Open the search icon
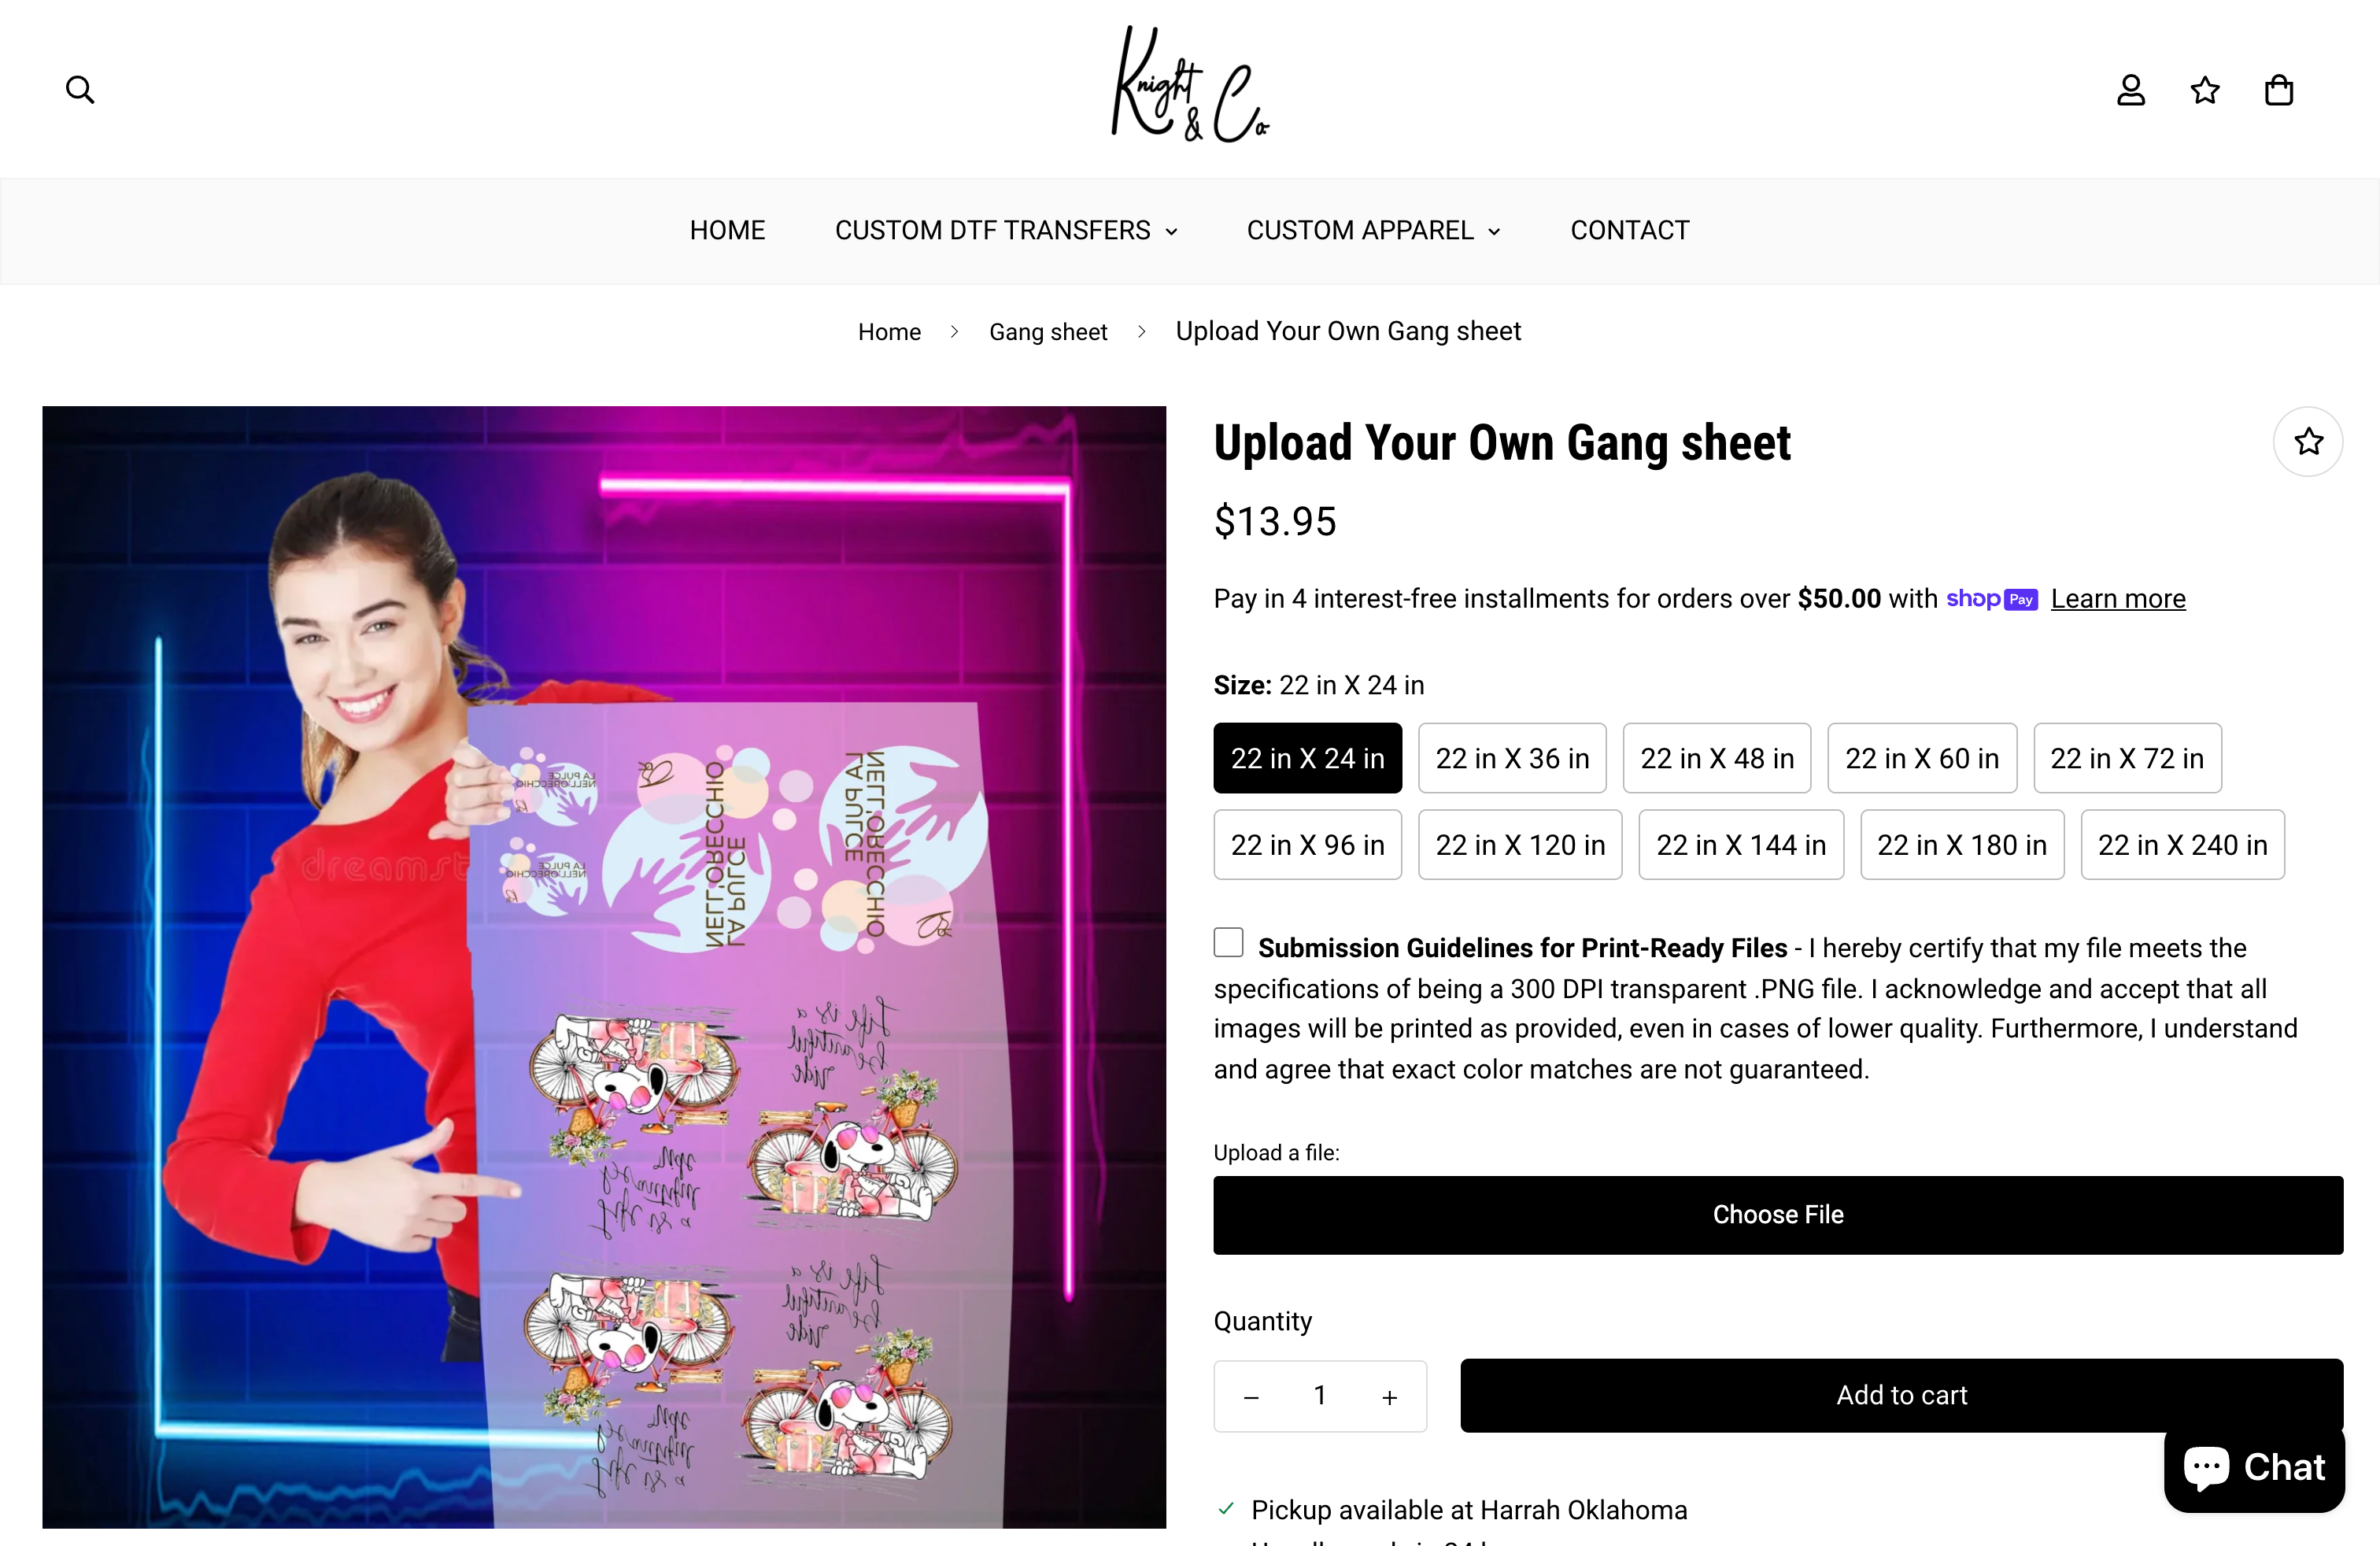2380x1546 pixels. 80,89
